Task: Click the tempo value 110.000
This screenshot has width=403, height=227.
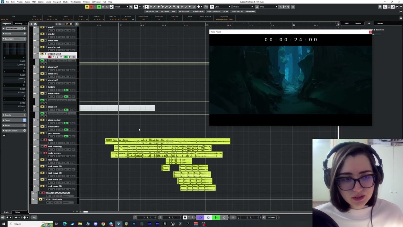Action: click(271, 217)
